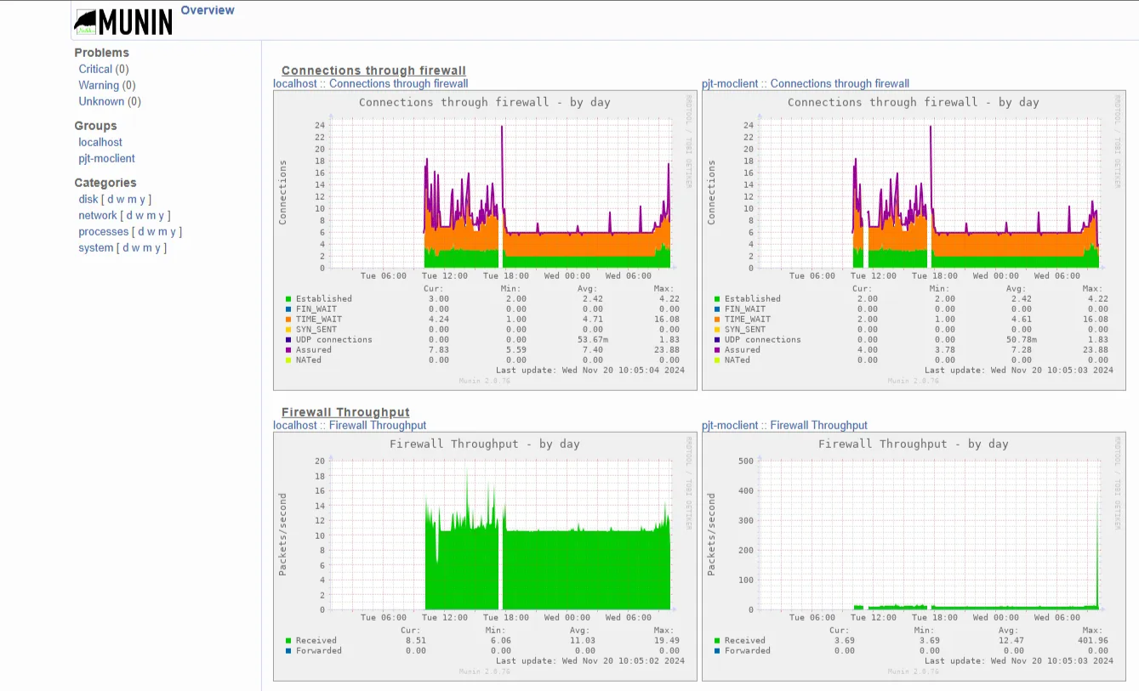Click 'localhost' host link above the Firewall Throughput graph

coord(295,425)
